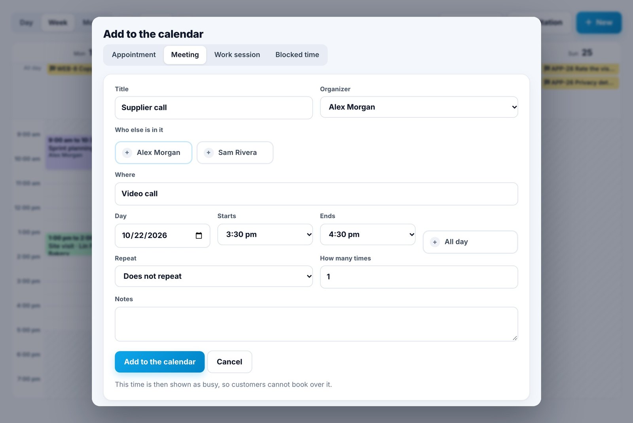Click the How many times field
633x423 pixels.
click(x=419, y=277)
